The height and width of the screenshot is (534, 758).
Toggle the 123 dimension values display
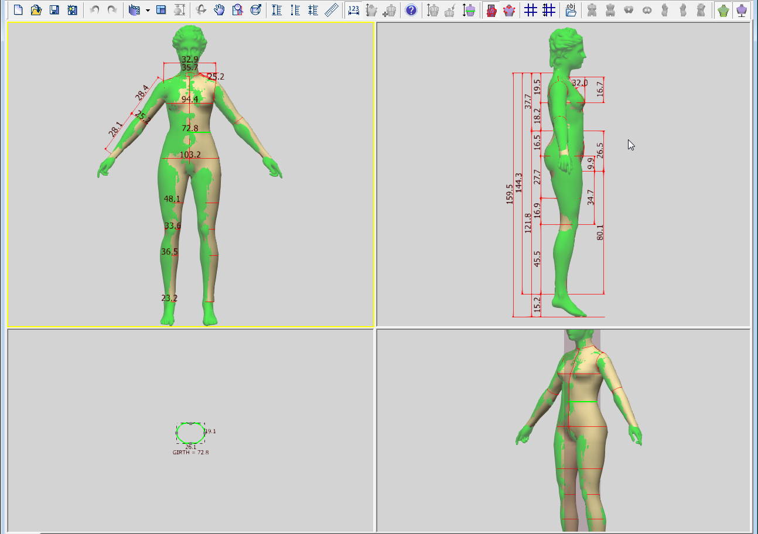[x=353, y=10]
